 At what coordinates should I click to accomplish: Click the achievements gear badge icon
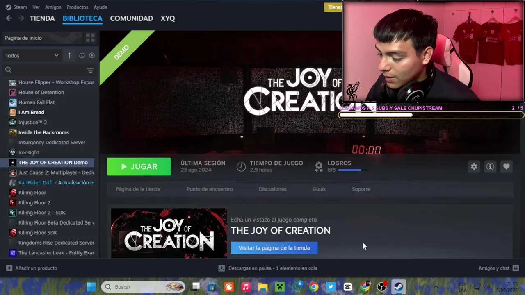click(x=319, y=166)
